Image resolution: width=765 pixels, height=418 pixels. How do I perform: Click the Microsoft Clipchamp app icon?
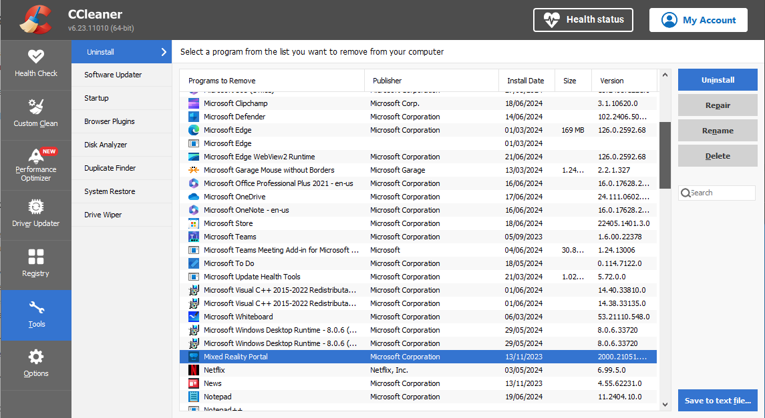(194, 103)
